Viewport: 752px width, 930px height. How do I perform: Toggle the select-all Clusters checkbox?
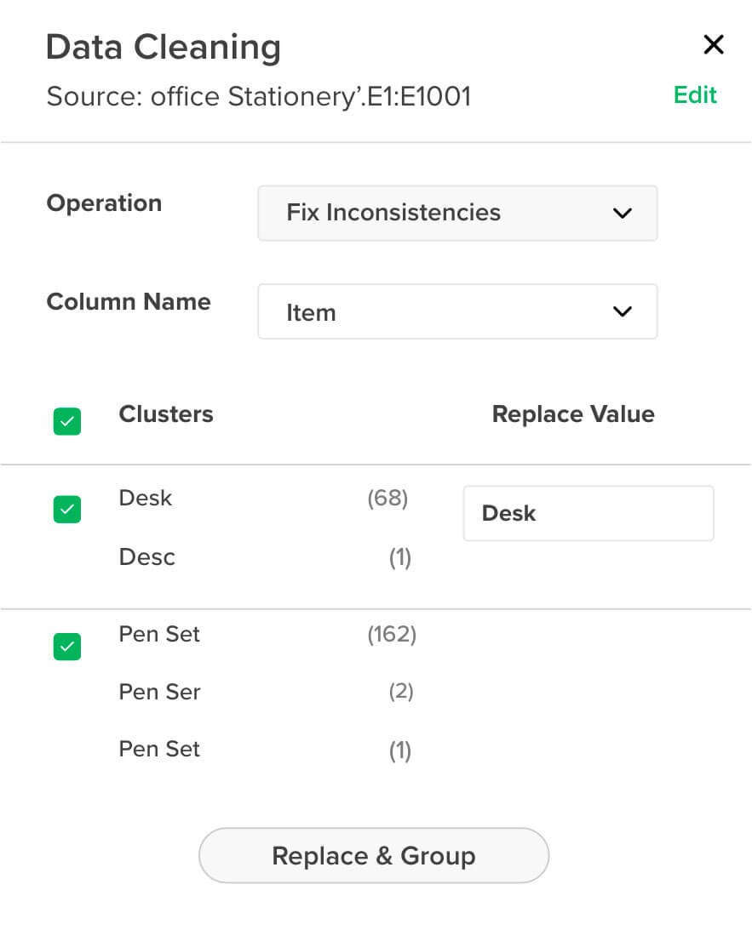[67, 421]
